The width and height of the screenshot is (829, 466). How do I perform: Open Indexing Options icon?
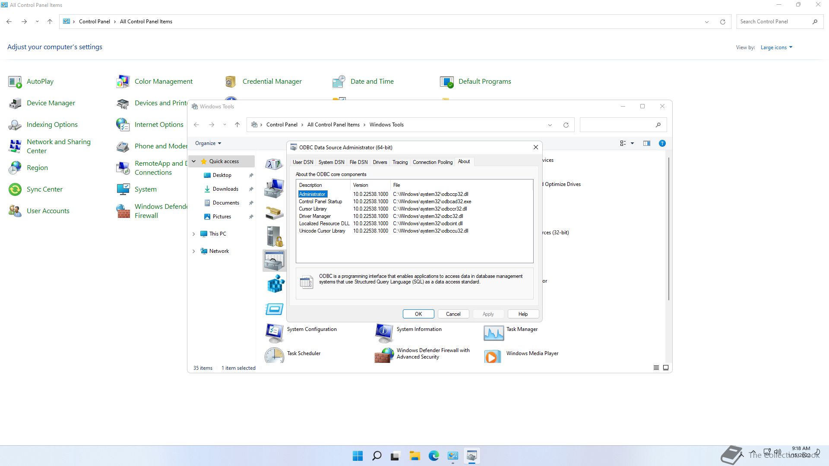43,125
